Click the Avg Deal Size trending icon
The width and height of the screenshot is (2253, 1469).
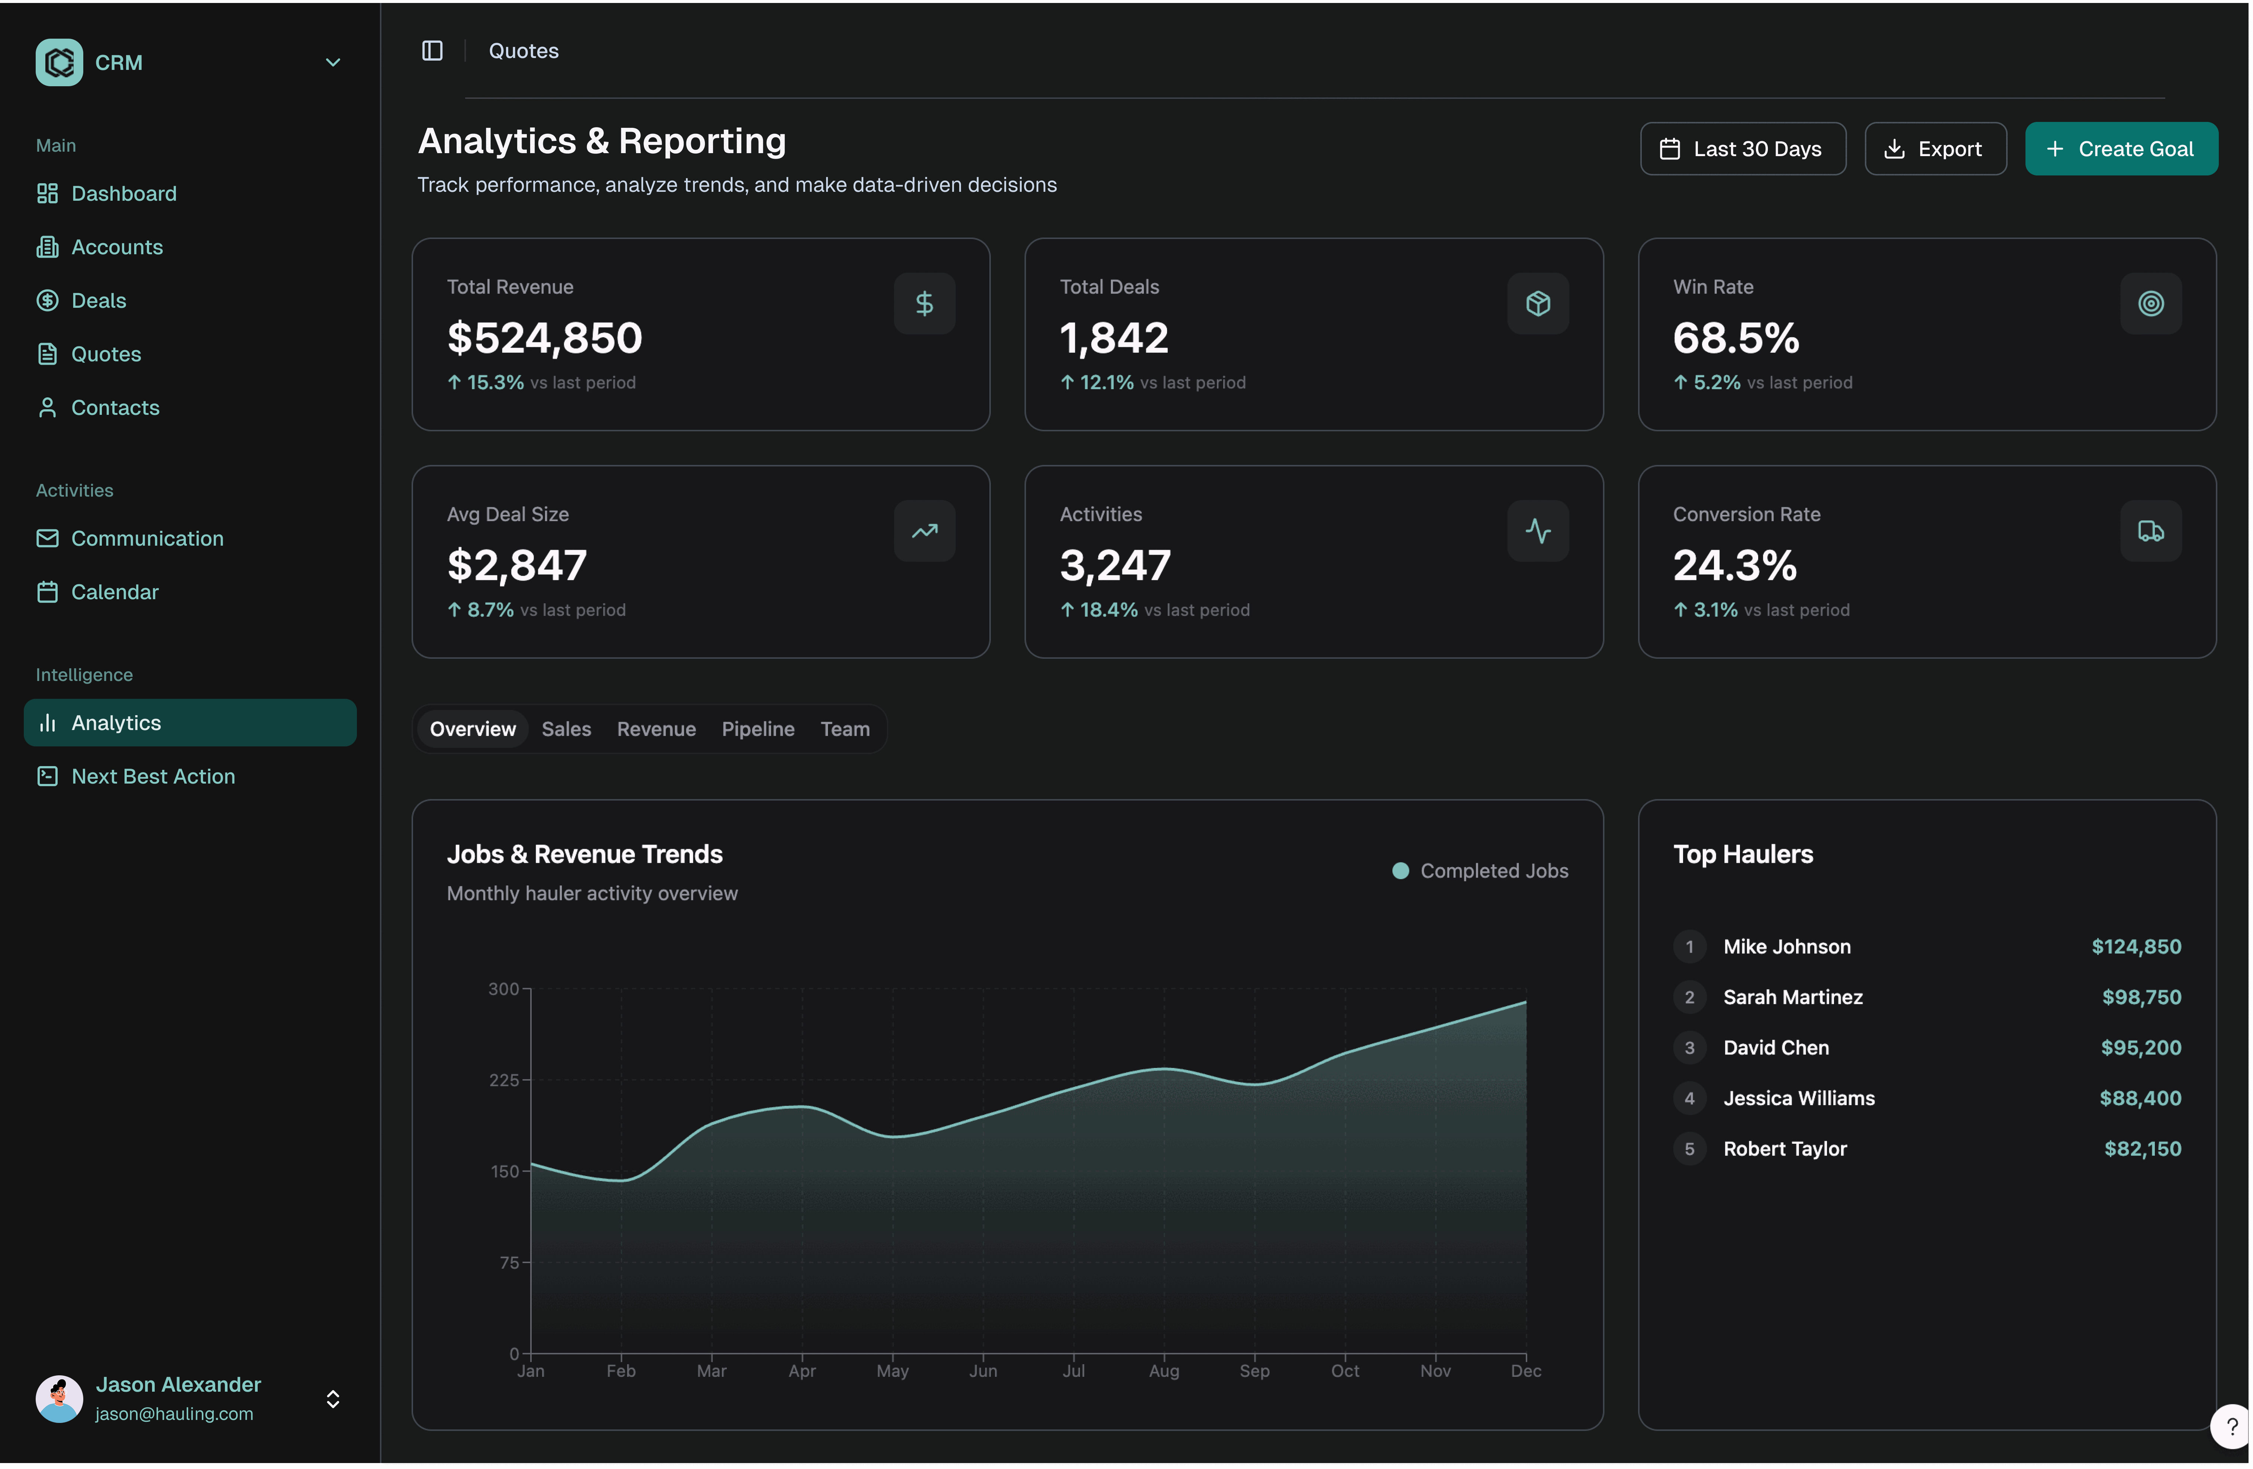click(x=925, y=532)
